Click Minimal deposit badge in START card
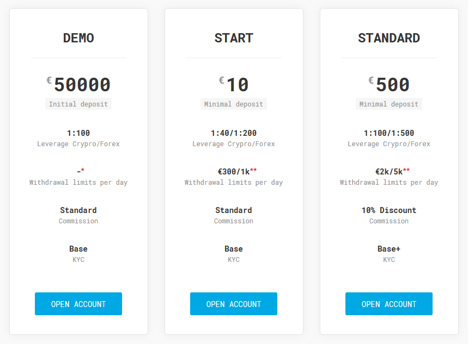Viewport: 468px width, 344px height. (234, 104)
